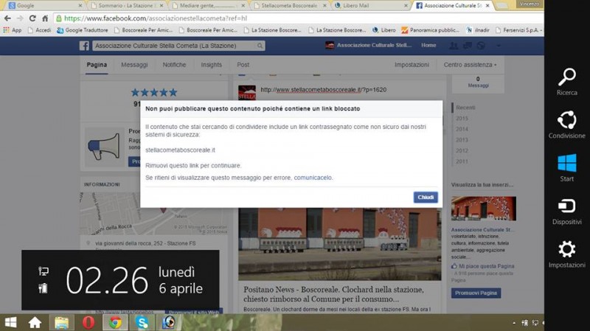This screenshot has height=331, width=590.
Task: Reload the page in Chrome
Action: pos(32,18)
